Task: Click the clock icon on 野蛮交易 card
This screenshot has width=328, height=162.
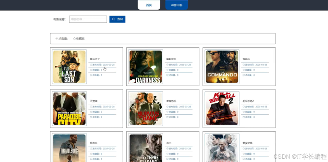Action: coord(244,149)
